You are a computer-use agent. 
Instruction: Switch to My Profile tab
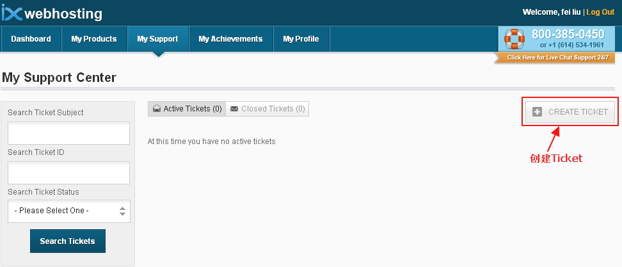301,39
